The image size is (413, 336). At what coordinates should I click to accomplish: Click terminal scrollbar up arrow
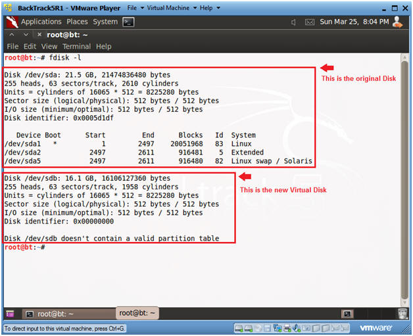point(405,57)
